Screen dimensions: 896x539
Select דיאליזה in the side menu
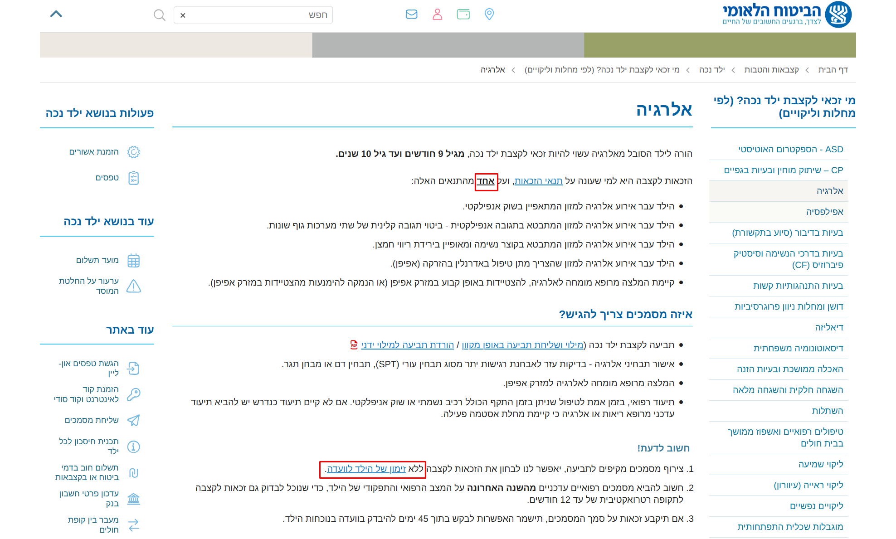829,327
